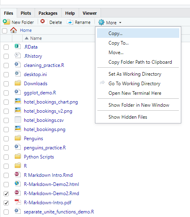Uncheck the R-Markdown-Demo2.Rmd checkbox
The width and height of the screenshot is (190, 217).
(x=6, y=194)
